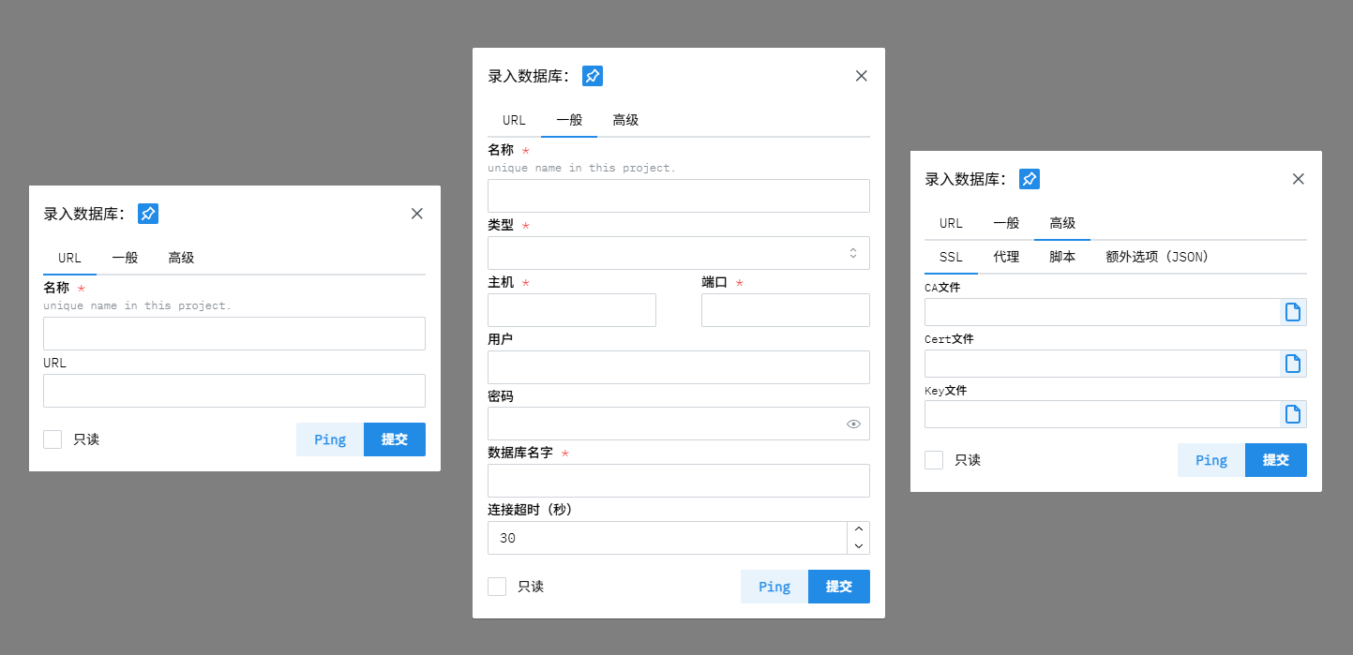
Task: Switch to 一般 tab in the left dialog
Action: click(x=125, y=258)
